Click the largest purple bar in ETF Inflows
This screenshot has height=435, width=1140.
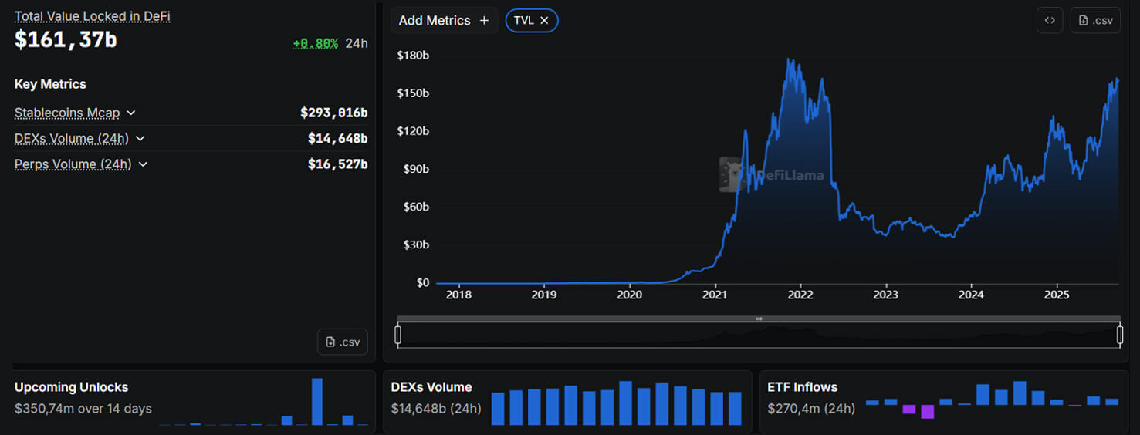point(927,412)
